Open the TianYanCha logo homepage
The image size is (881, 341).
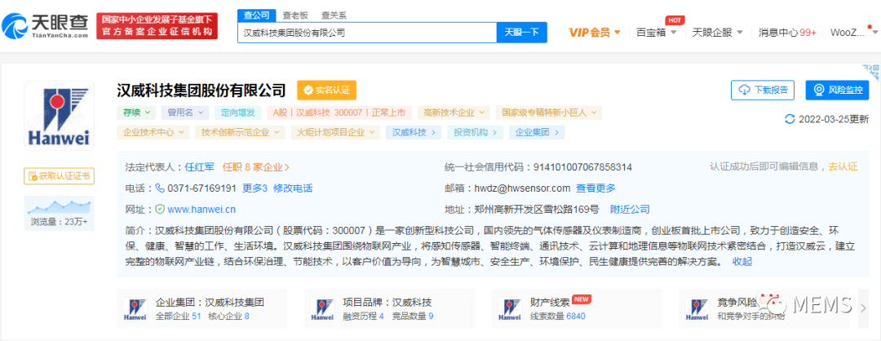click(46, 26)
